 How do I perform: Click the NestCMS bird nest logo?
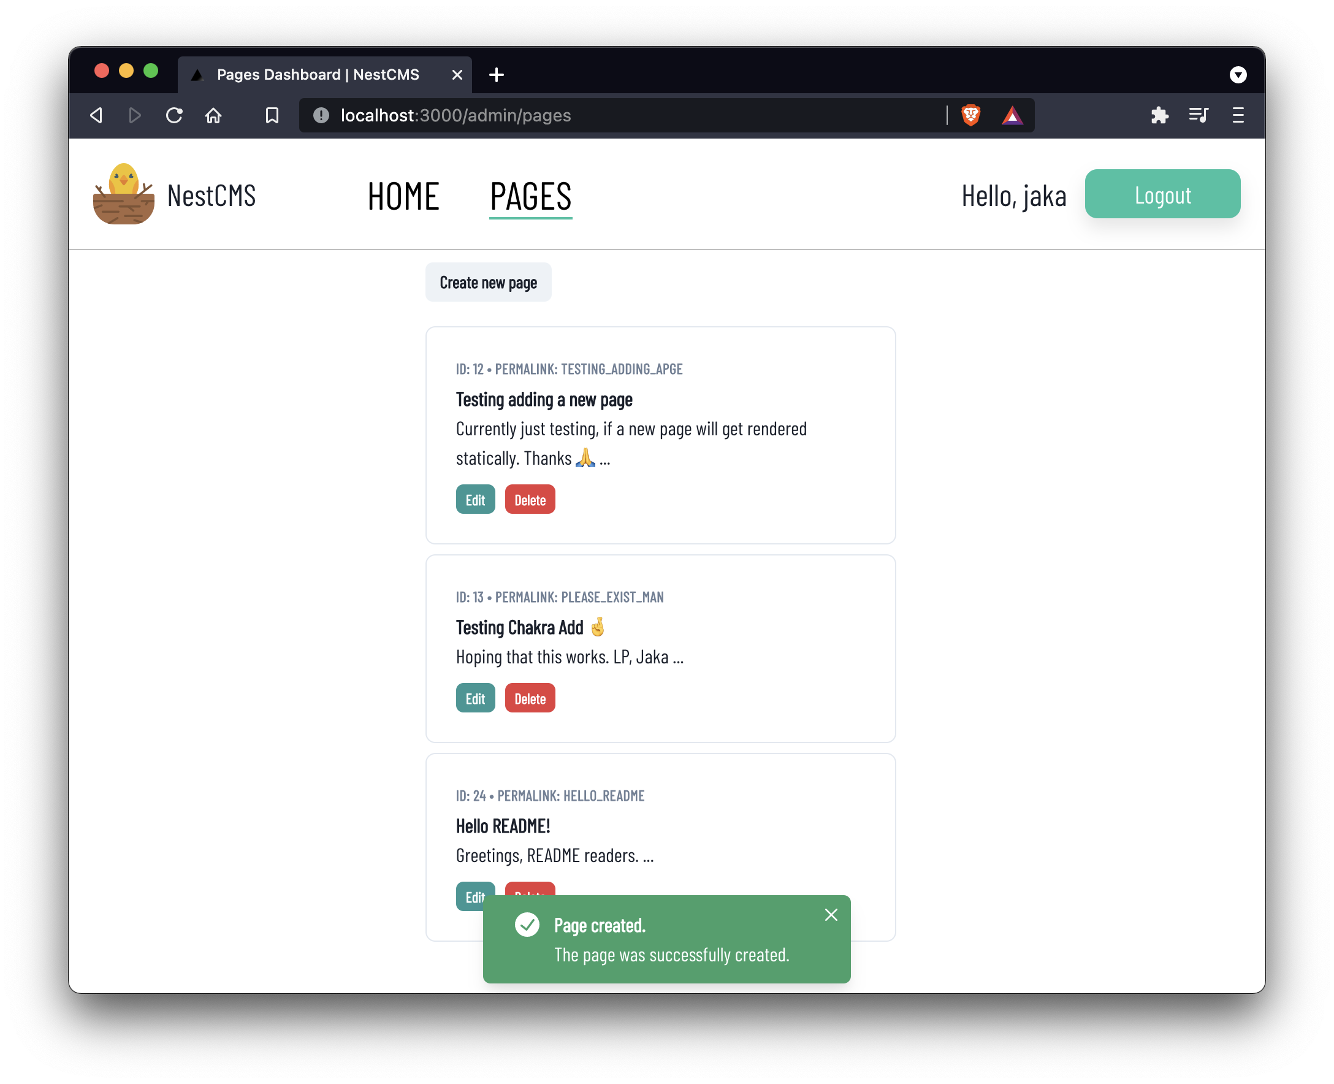[124, 194]
